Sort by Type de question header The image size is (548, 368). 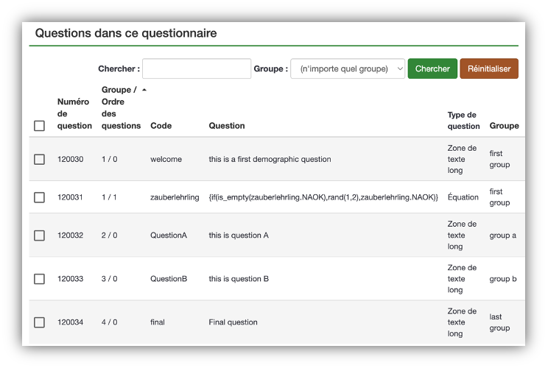click(463, 121)
